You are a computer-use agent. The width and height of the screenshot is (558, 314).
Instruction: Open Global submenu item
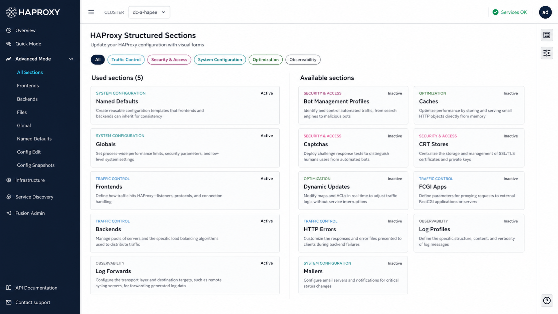24,125
